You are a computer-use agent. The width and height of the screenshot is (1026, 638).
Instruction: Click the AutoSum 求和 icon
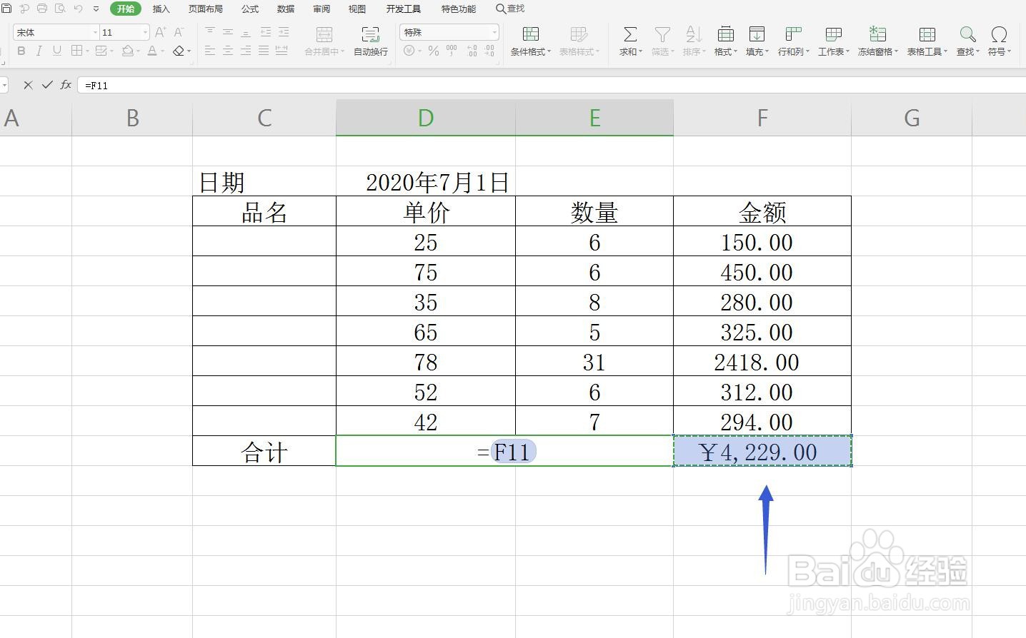click(x=629, y=41)
